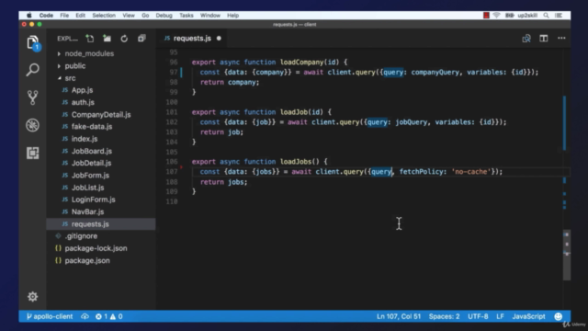Viewport: 588px width, 331px height.
Task: Change the UTF-8 file encoding
Action: pos(478,316)
